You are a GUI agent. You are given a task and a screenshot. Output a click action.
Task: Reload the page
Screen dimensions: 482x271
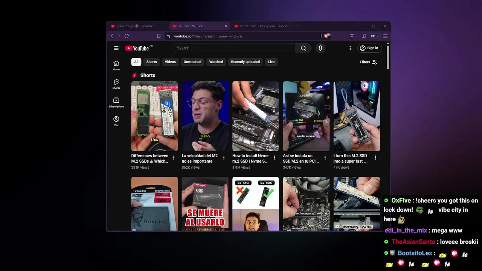(127, 36)
